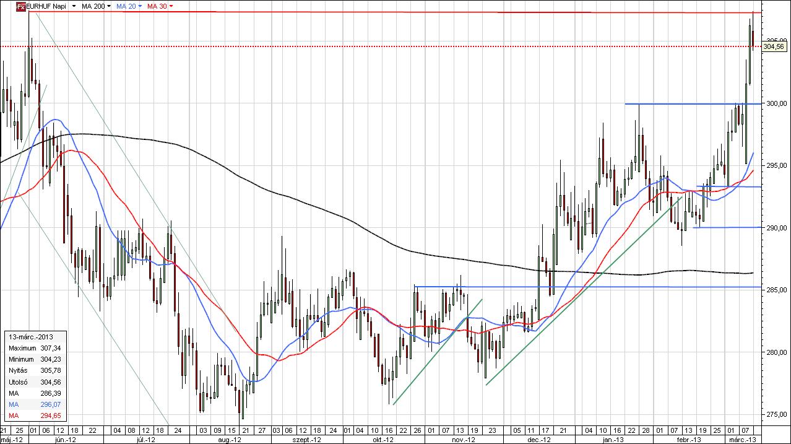Click the dec.-12 month label
791x444 pixels.
[x=540, y=439]
